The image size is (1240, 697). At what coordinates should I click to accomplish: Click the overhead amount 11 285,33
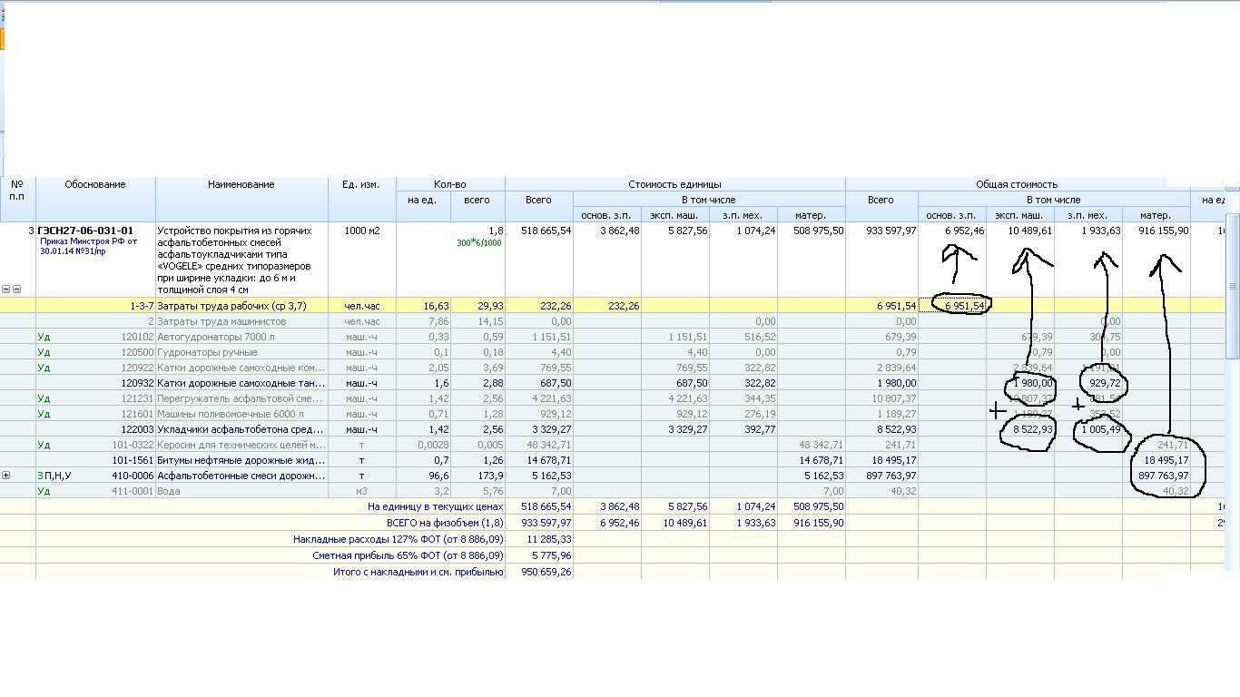click(x=549, y=539)
